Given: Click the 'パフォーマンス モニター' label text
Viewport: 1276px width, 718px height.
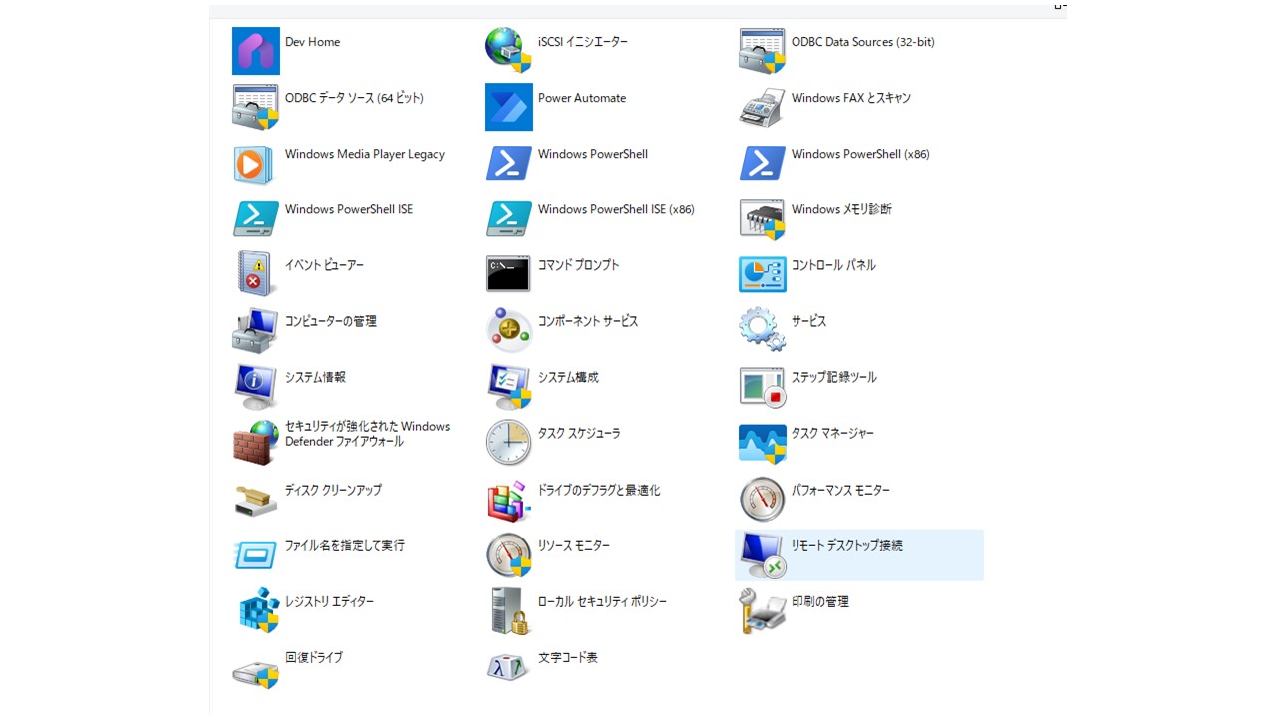Looking at the screenshot, I should click(x=840, y=490).
